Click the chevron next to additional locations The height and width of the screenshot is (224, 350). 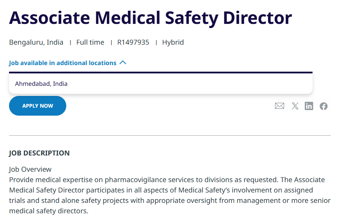click(123, 63)
